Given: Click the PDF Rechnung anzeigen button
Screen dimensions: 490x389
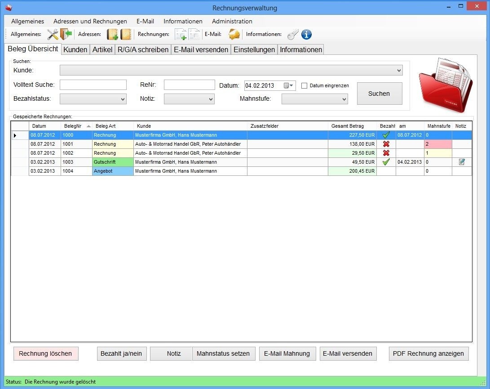Looking at the screenshot, I should point(428,353).
